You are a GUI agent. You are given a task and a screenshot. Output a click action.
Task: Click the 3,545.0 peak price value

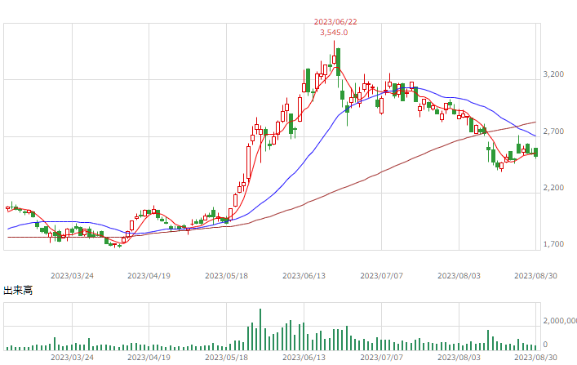pos(334,33)
